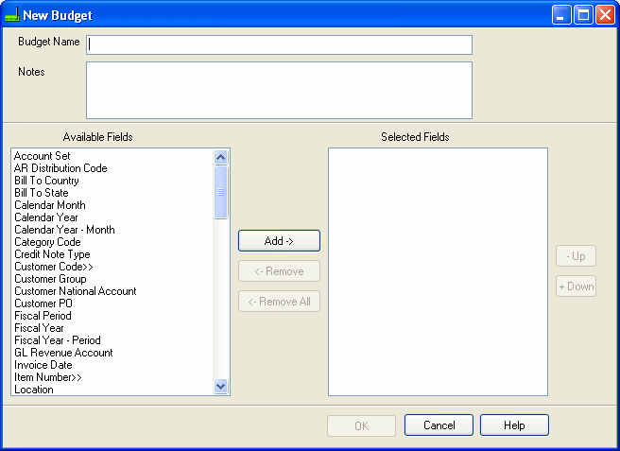Choose Customer National Account field

pyautogui.click(x=75, y=291)
